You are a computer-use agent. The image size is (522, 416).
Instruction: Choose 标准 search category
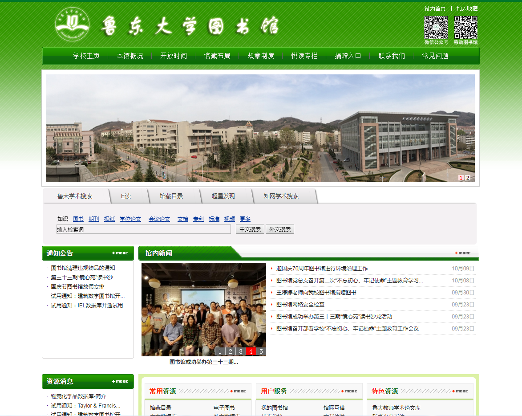click(x=214, y=219)
